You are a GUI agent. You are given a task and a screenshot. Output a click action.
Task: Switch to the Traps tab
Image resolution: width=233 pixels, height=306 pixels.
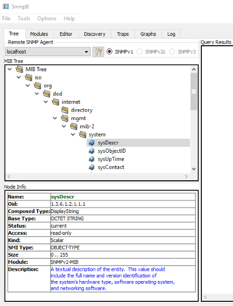(123, 34)
